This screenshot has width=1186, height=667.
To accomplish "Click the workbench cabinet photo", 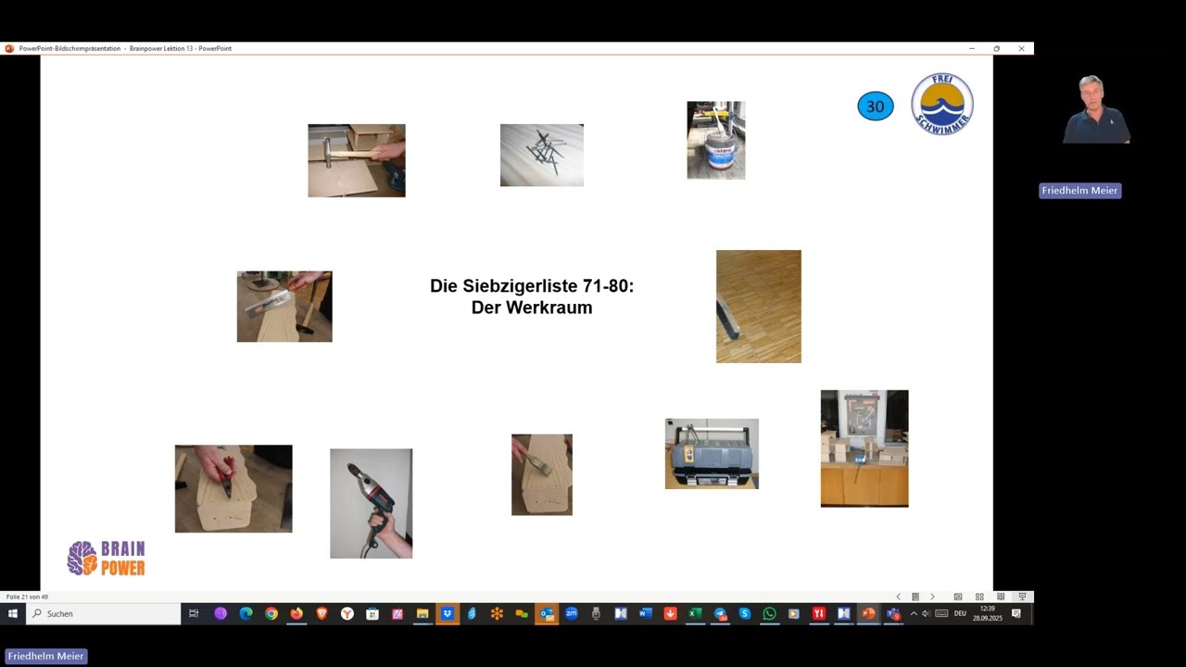I will click(864, 448).
